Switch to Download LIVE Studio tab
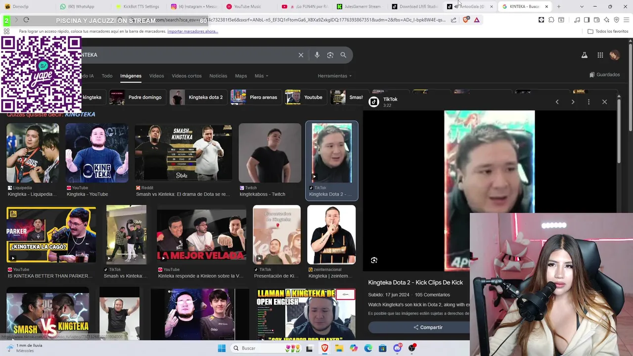This screenshot has width=633, height=356. point(414,6)
